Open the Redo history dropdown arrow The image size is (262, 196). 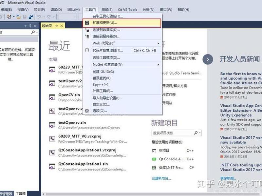54,17
